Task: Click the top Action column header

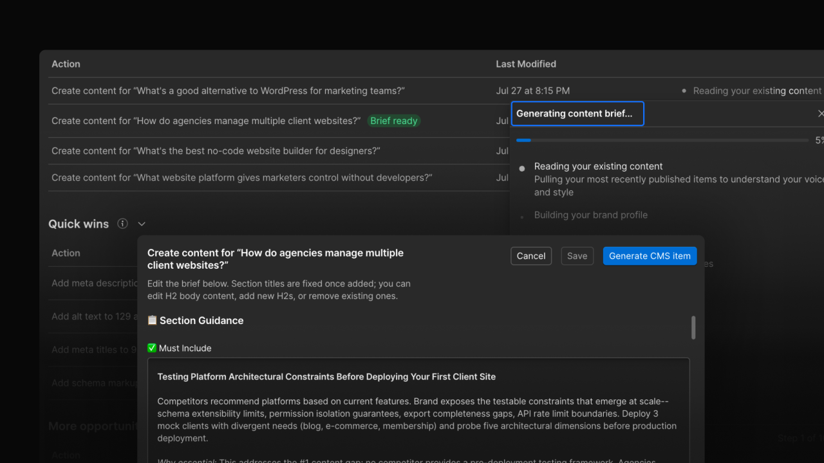Action: 66,64
